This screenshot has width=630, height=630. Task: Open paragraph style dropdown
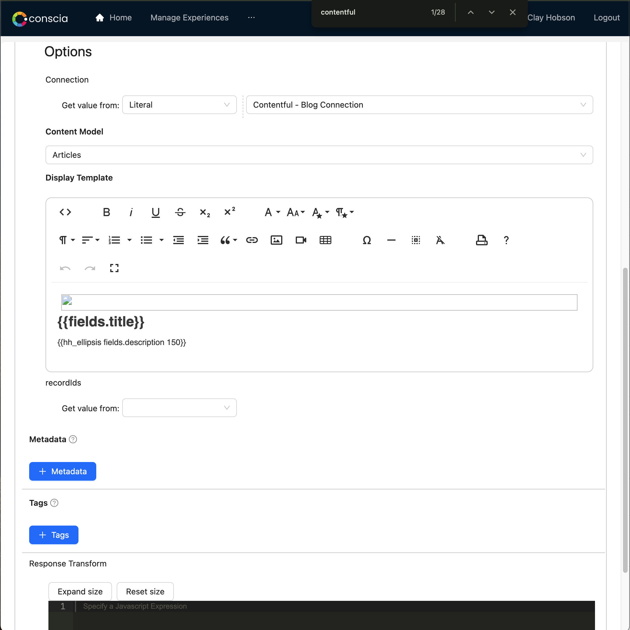[345, 212]
